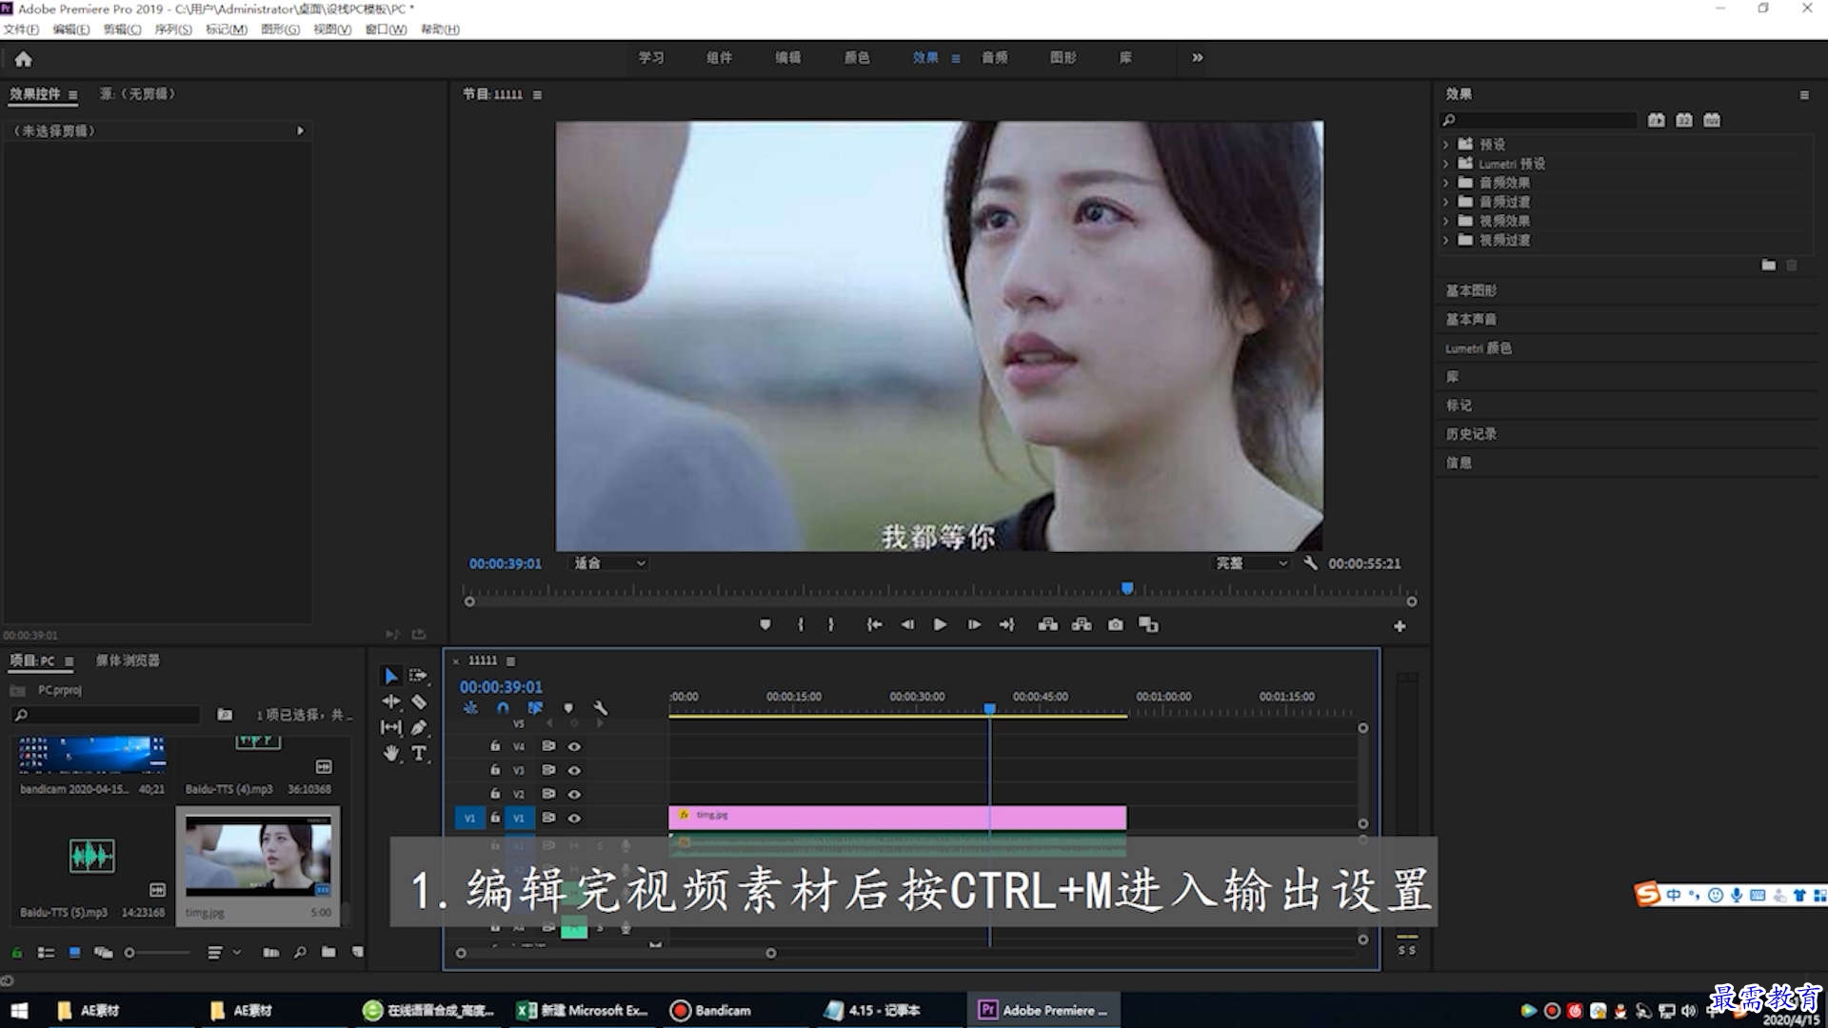Open the 标记 panel
The height and width of the screenshot is (1028, 1828).
coord(1459,405)
